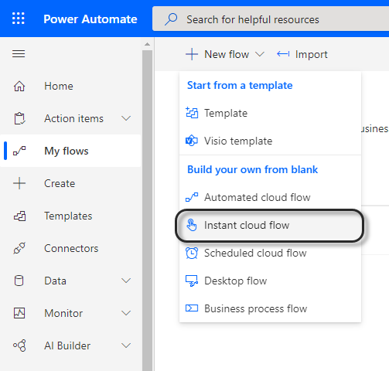The height and width of the screenshot is (371, 389).
Task: Collapse navigation with the hamburger icon
Action: (19, 54)
